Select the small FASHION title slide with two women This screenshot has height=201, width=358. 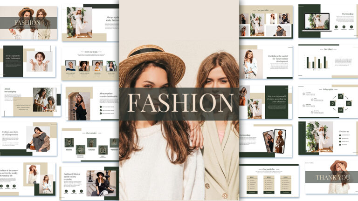tap(28, 23)
